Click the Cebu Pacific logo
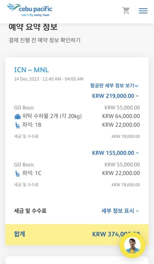The width and height of the screenshot is (154, 264). 30,10
